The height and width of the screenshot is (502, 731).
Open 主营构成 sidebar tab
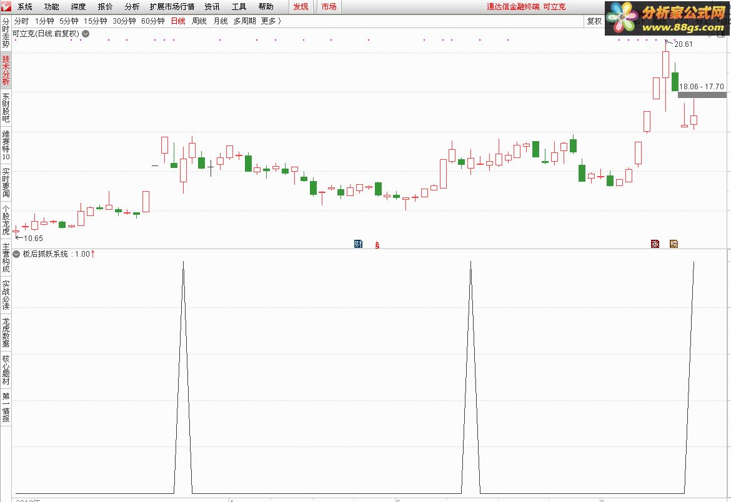tap(6, 258)
